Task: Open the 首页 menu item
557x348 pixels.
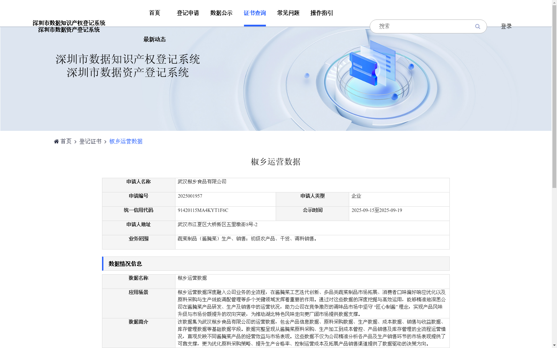Action: click(x=155, y=13)
